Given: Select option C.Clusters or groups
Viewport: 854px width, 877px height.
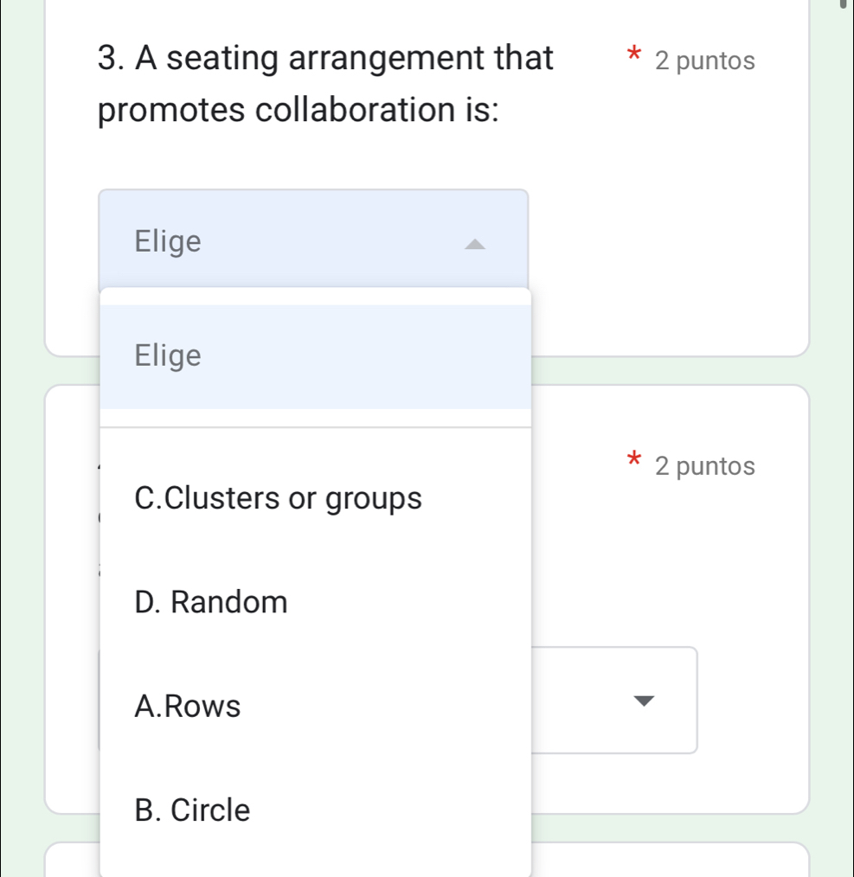Looking at the screenshot, I should 277,497.
